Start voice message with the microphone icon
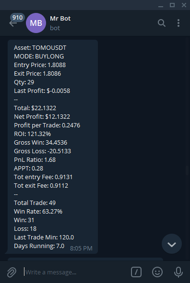The height and width of the screenshot is (283, 190). point(178,272)
